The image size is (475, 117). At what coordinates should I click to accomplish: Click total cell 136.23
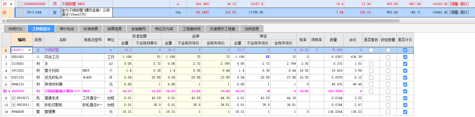click(353, 112)
